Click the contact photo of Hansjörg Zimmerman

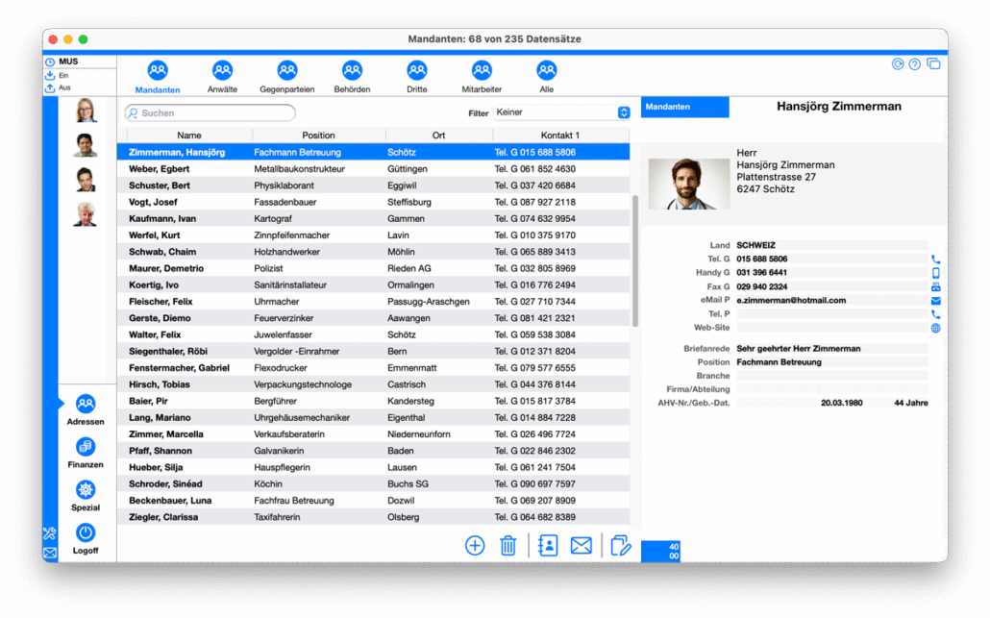[688, 184]
